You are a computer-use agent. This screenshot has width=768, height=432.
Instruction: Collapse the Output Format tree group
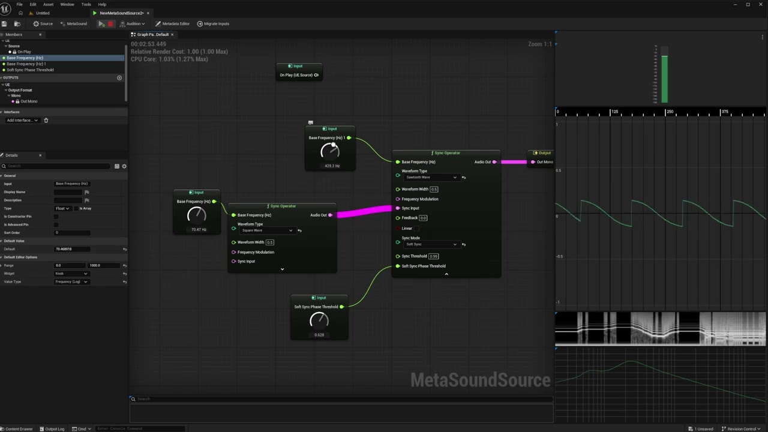point(6,91)
